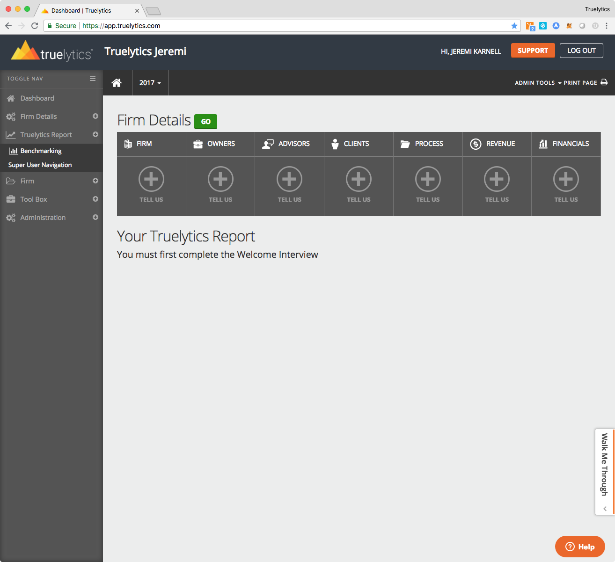Click Print Page with printer icon
Image resolution: width=615 pixels, height=562 pixels.
click(x=586, y=83)
